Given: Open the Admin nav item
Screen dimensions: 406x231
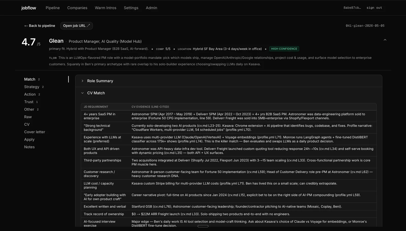Looking at the screenshot, I should click(151, 8).
